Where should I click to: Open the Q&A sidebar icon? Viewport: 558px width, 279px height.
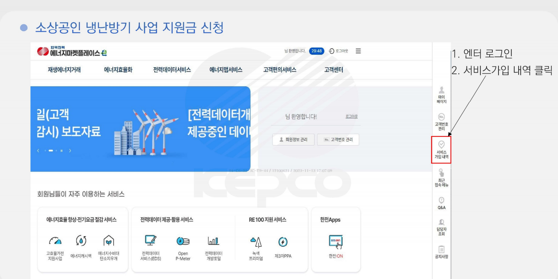coord(441,204)
